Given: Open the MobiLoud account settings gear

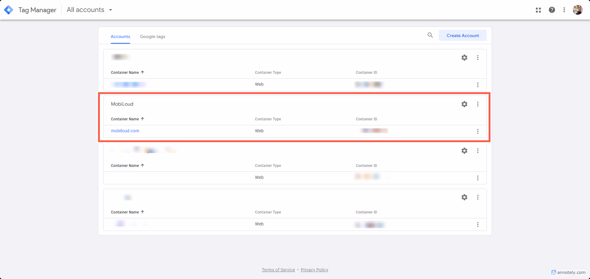Looking at the screenshot, I should click(464, 104).
